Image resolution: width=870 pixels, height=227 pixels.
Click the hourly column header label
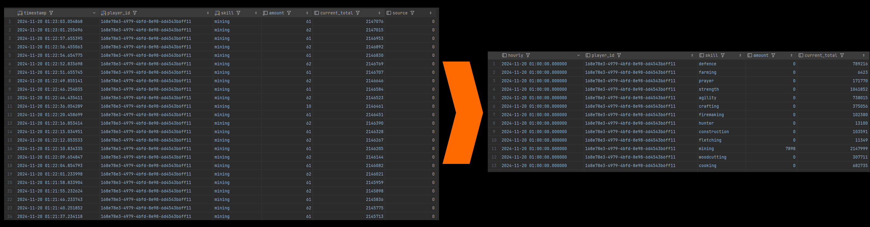515,55
